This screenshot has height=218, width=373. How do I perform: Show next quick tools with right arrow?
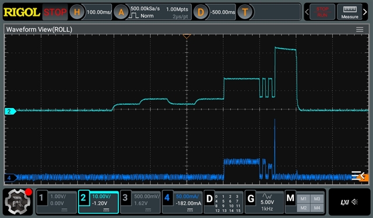point(365,12)
